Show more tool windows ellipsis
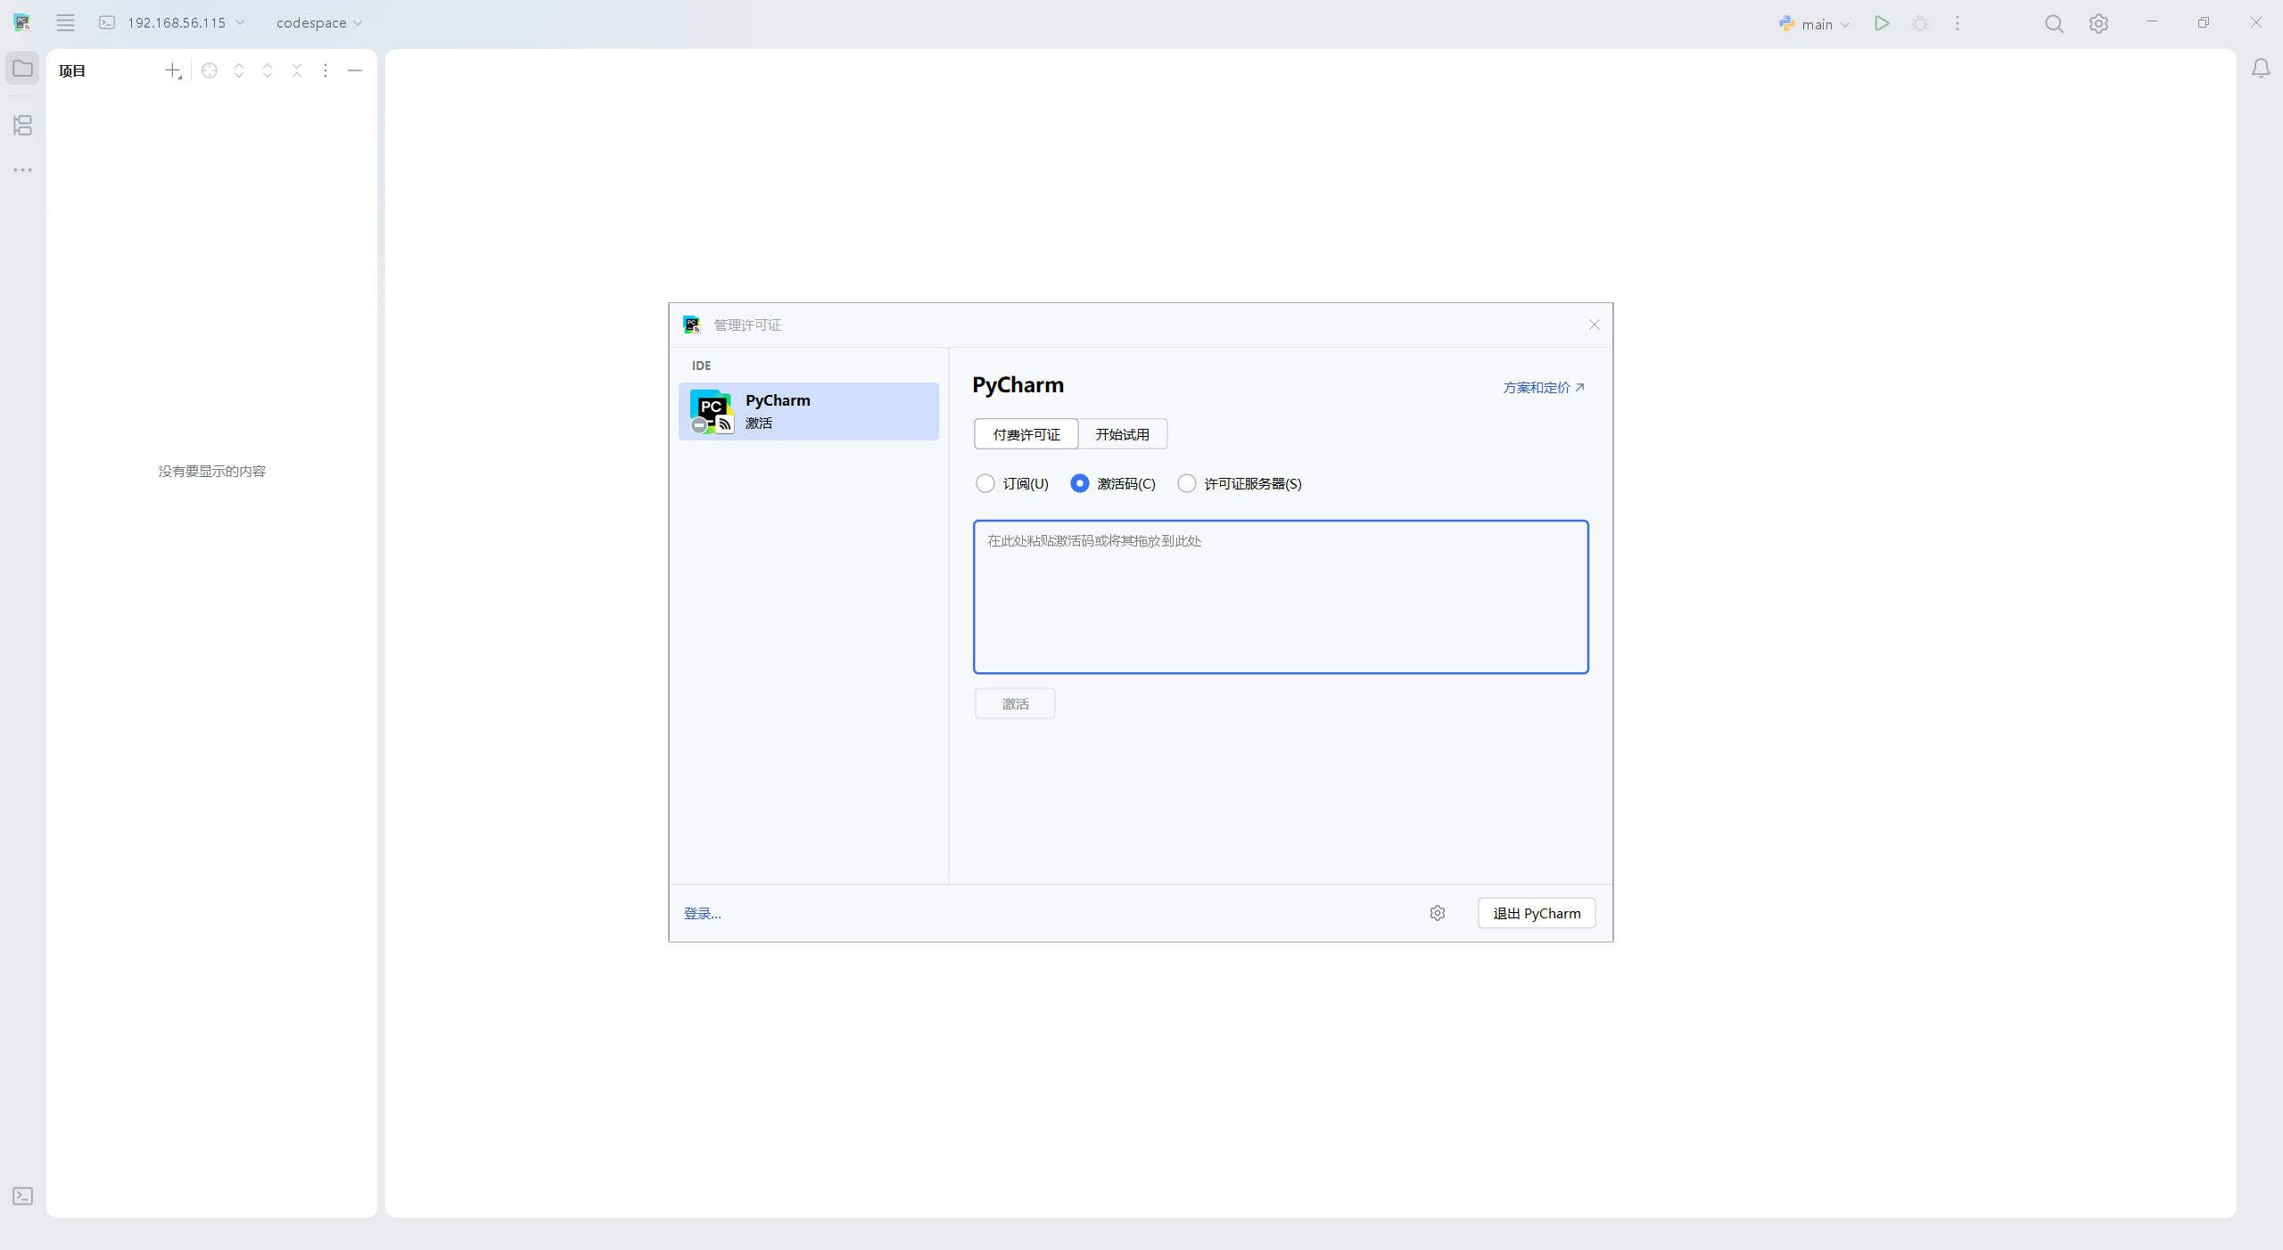 point(22,169)
